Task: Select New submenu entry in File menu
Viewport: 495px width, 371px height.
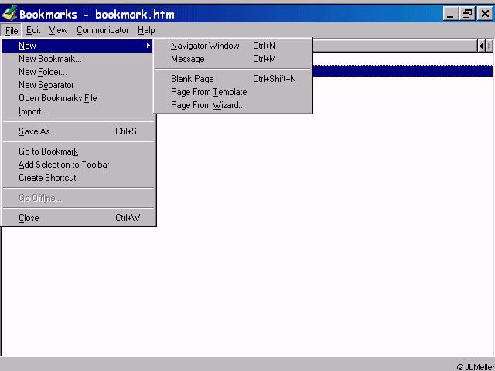Action: (77, 46)
